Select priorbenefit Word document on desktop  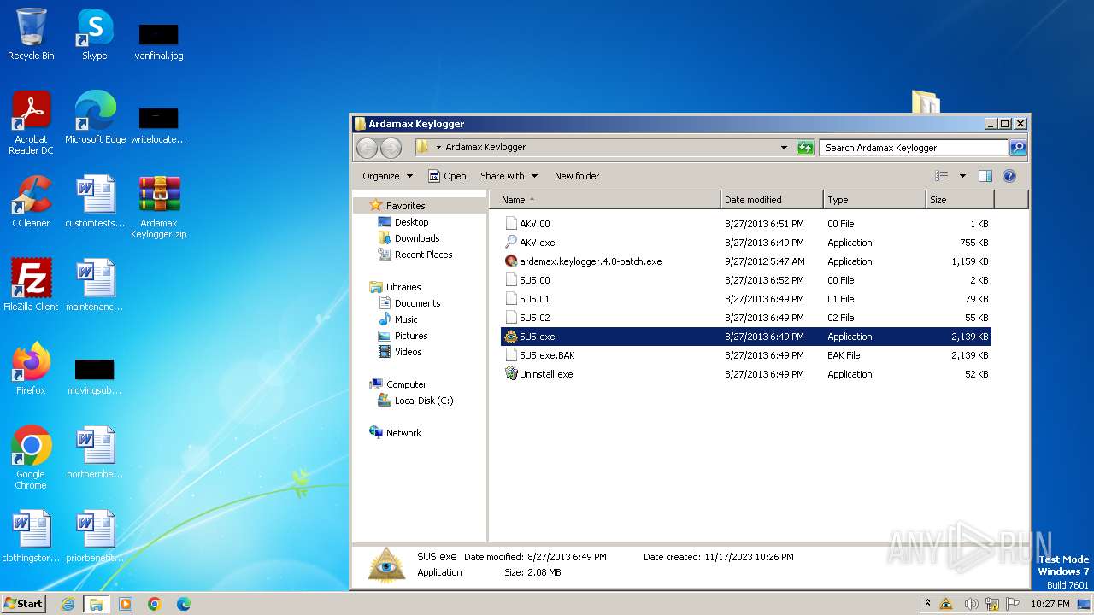[95, 536]
